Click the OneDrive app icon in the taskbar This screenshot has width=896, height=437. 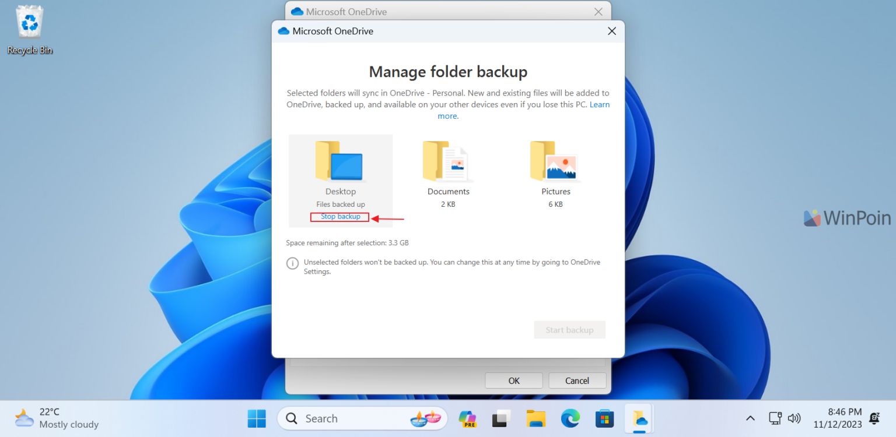(639, 418)
